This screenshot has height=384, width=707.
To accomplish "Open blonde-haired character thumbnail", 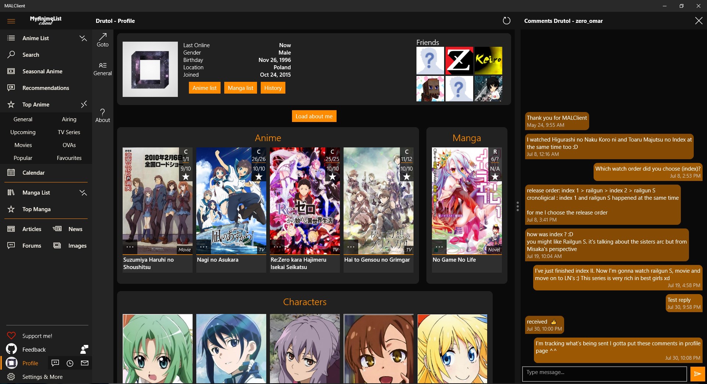I will pos(452,349).
